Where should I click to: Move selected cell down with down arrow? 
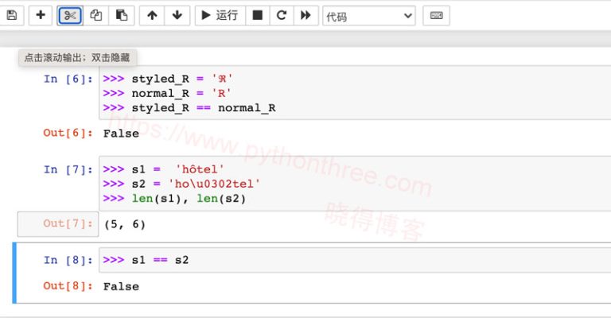point(177,15)
